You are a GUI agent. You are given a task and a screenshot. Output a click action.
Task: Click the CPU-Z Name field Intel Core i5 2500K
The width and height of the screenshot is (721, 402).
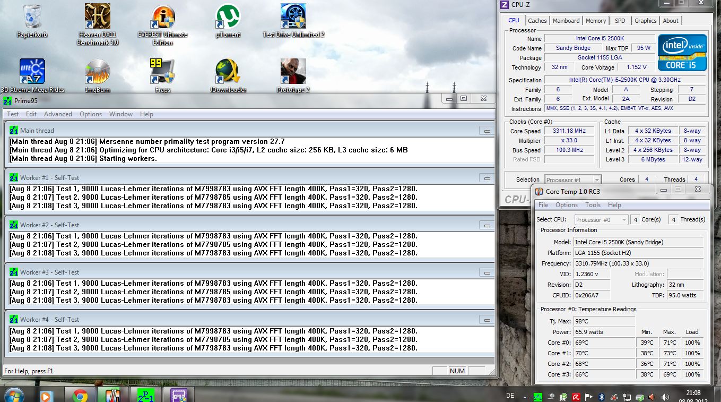coord(600,39)
